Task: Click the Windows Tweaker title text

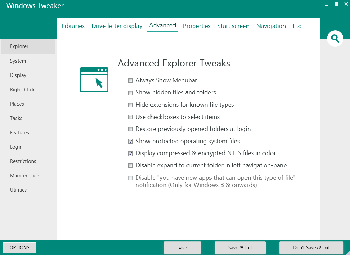Action: pyautogui.click(x=35, y=6)
